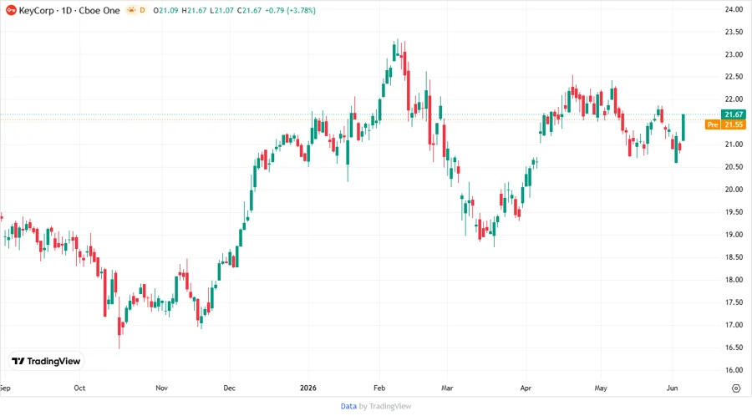The height and width of the screenshot is (416, 752).
Task: Click the low value L21.07
Action: [222, 10]
